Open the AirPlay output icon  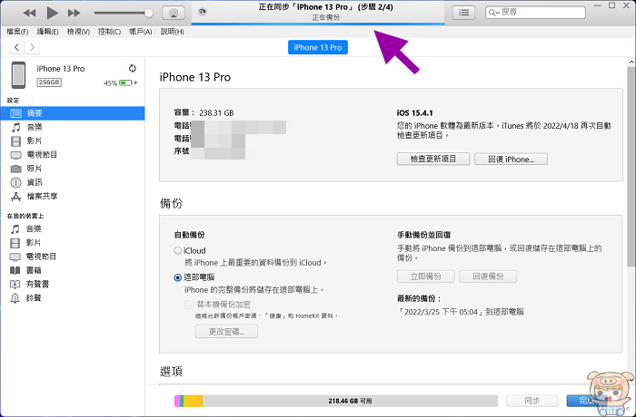click(174, 13)
